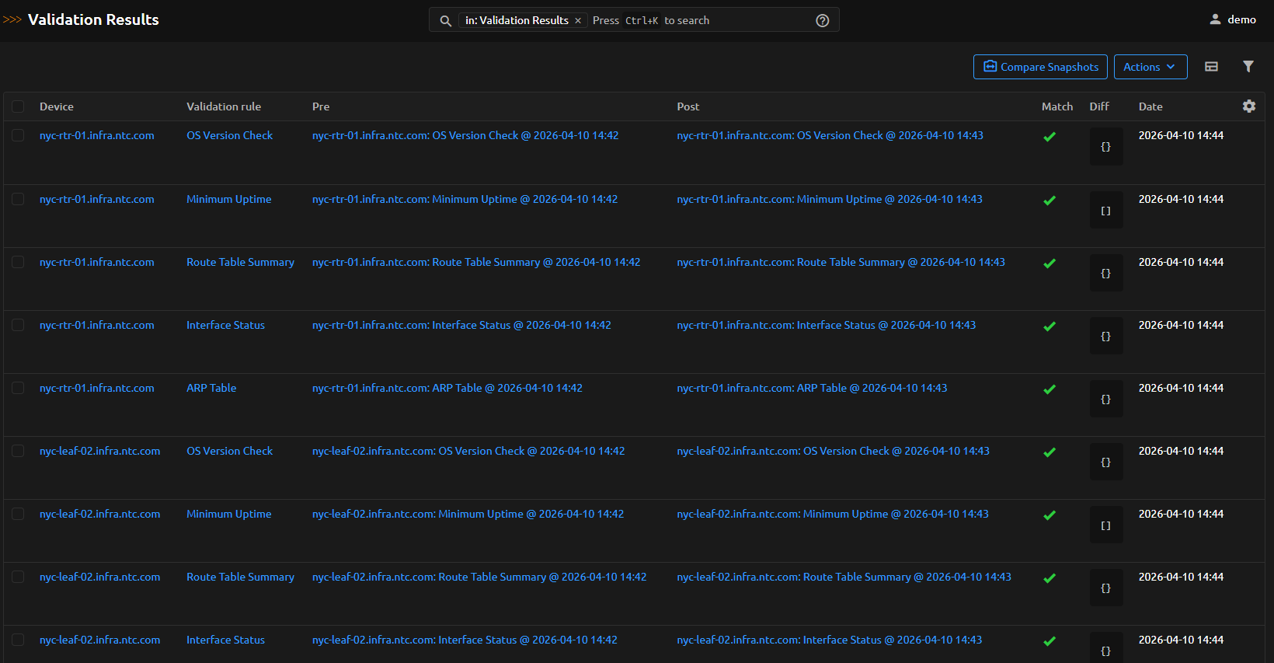Select the nyc-leaf-02 OS Version Check row
Image resolution: width=1274 pixels, height=663 pixels.
coord(18,451)
